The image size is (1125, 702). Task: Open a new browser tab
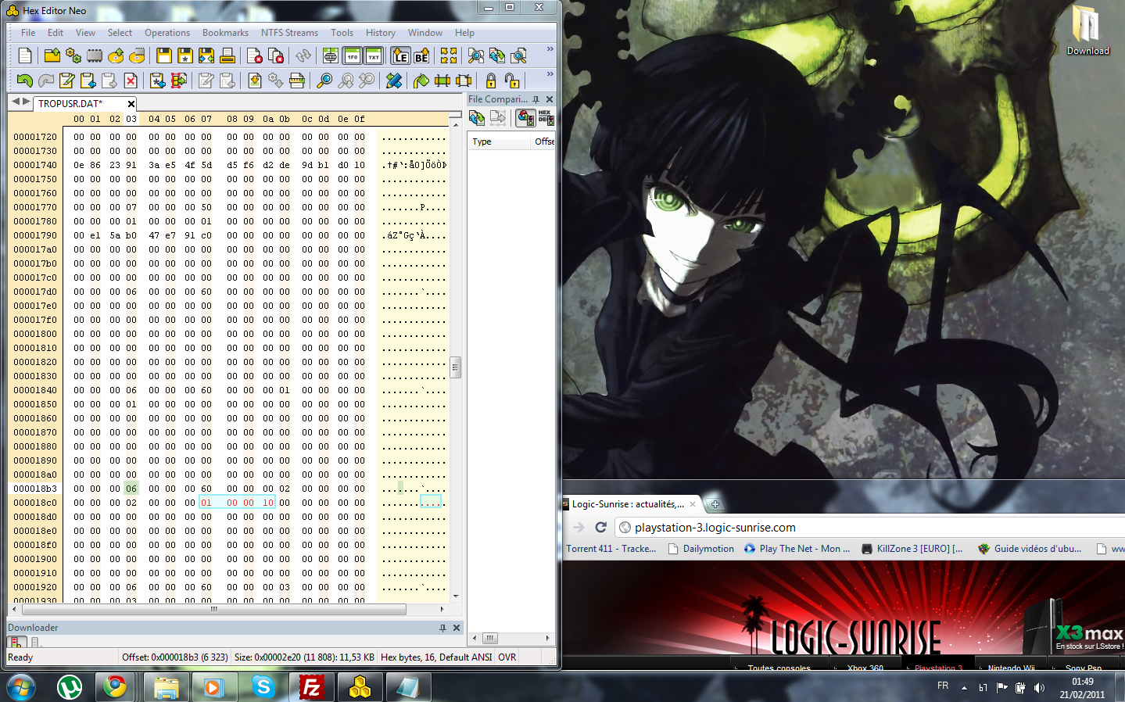[714, 504]
